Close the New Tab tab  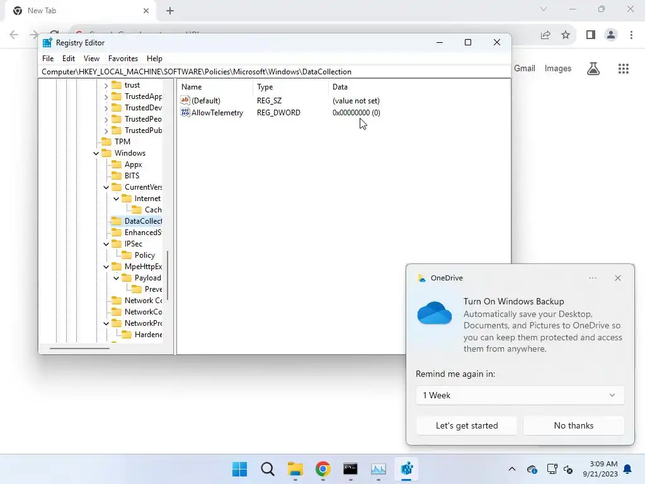pos(146,11)
